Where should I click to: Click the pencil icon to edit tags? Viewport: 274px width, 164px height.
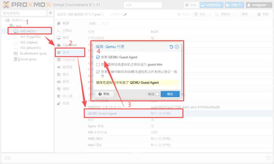click(x=125, y=14)
